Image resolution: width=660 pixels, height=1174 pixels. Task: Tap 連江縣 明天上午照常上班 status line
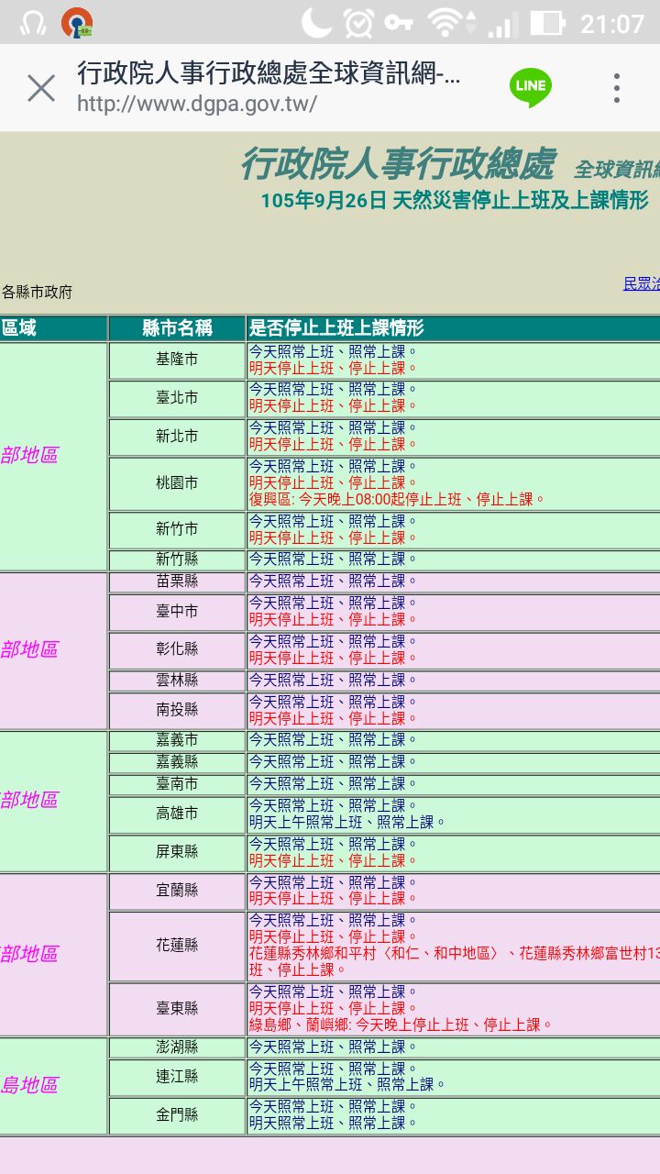pyautogui.click(x=347, y=1085)
